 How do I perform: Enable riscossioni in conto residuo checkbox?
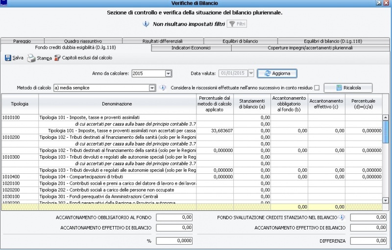click(317, 88)
